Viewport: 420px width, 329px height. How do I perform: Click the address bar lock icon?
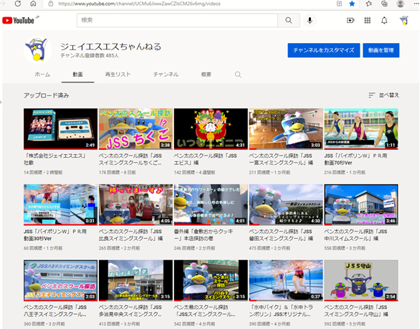(x=51, y=4)
